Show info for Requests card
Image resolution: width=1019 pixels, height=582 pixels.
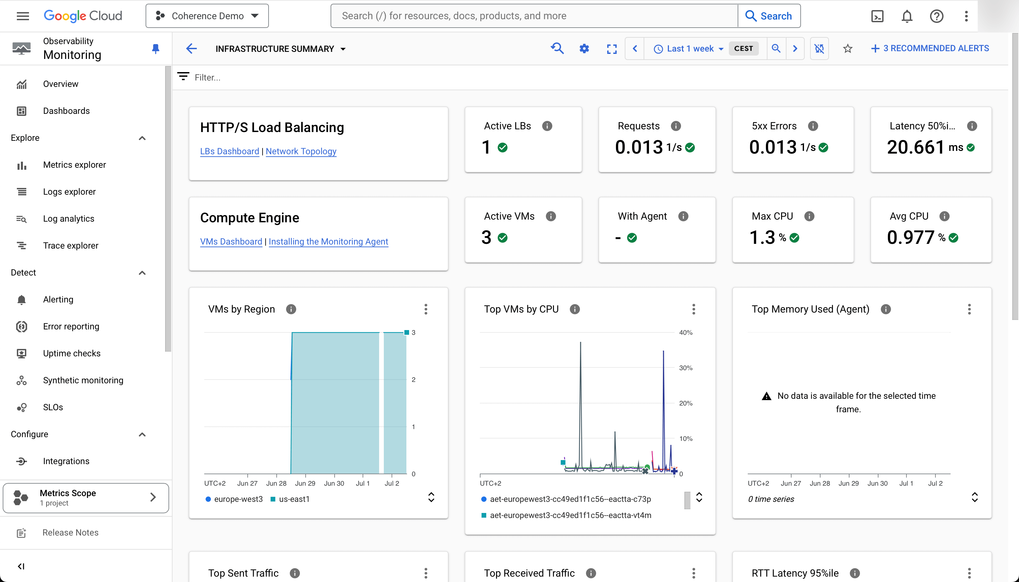[676, 126]
